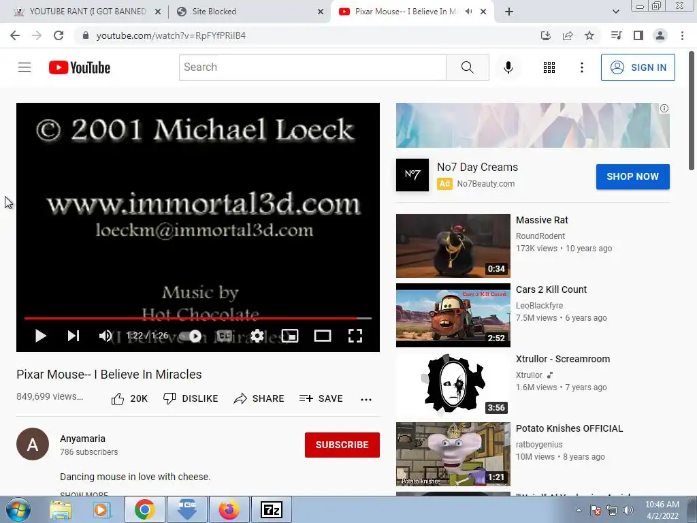Open the tab search dropdown chevron

coord(615,12)
